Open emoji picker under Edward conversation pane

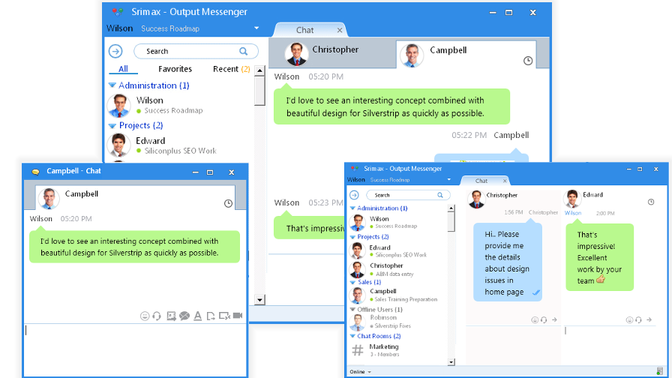pos(629,319)
